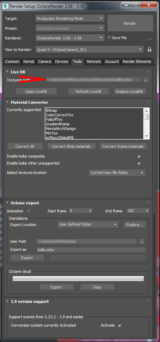The height and width of the screenshot is (342, 160).
Task: Toggle Enable bake other unsupported checkbox
Action: click(x=139, y=163)
